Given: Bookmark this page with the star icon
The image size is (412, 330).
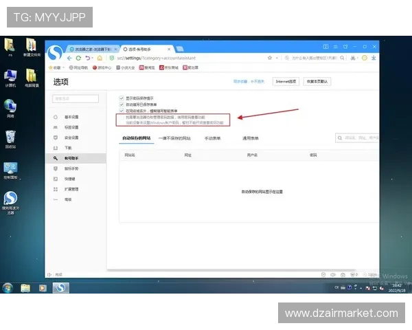Looking at the screenshot, I should [x=270, y=58].
